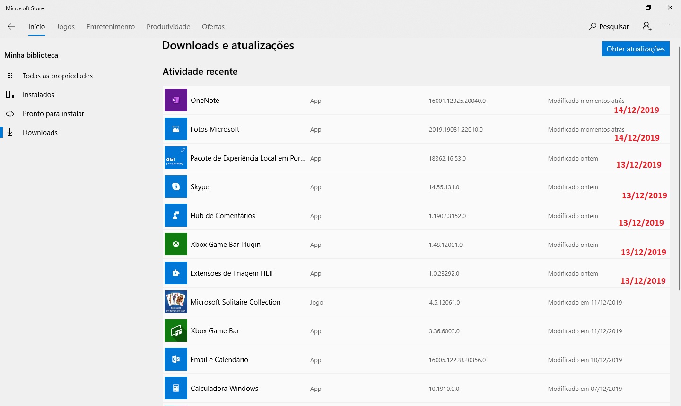Screen dimensions: 681x406
Task: Click the Skype app name
Action: coord(200,187)
